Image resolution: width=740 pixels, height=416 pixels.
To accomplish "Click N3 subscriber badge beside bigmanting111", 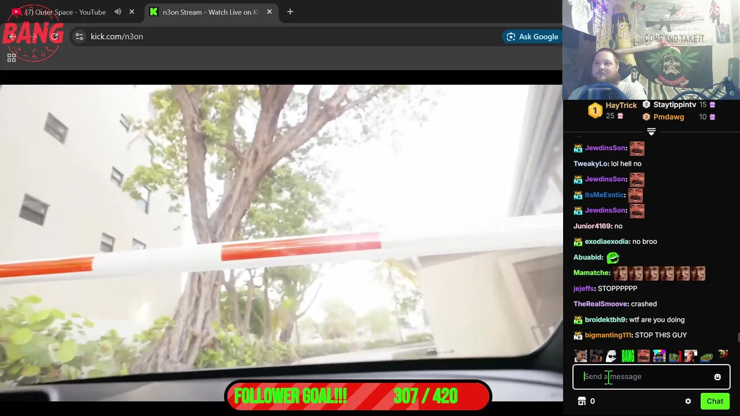I will (578, 335).
